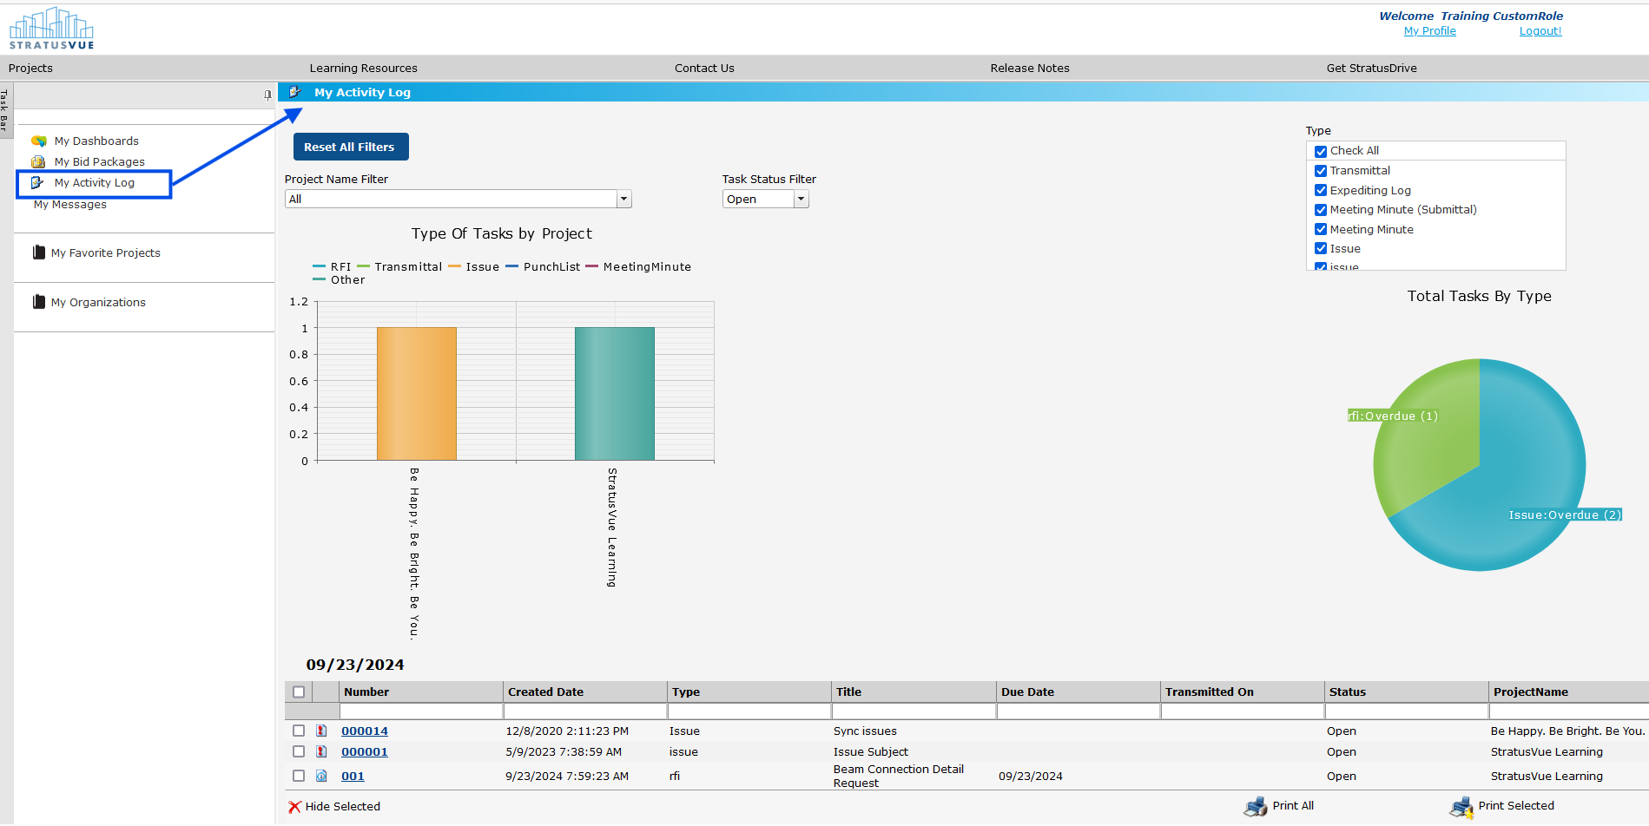This screenshot has height=826, width=1649.
Task: Click the red X Hide Selected icon
Action: [294, 807]
